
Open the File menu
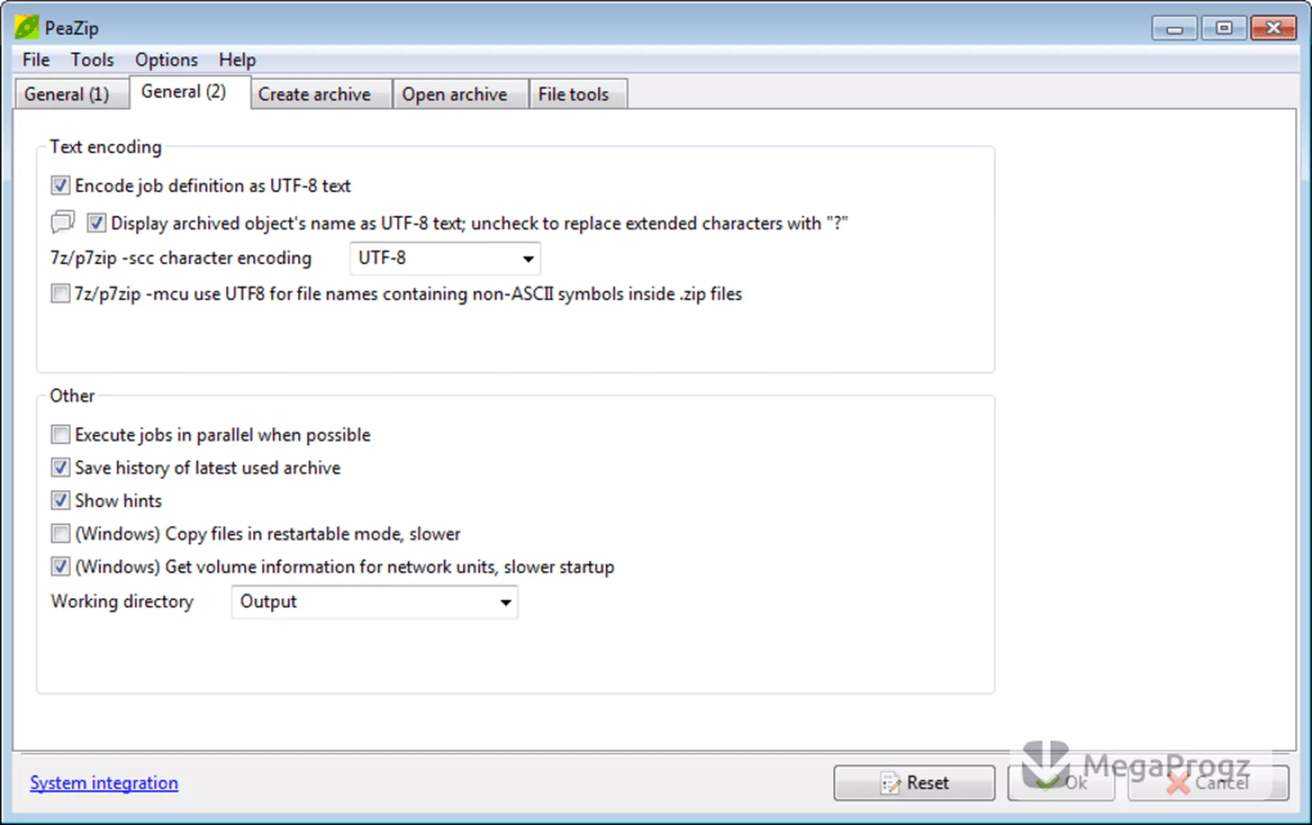point(36,60)
